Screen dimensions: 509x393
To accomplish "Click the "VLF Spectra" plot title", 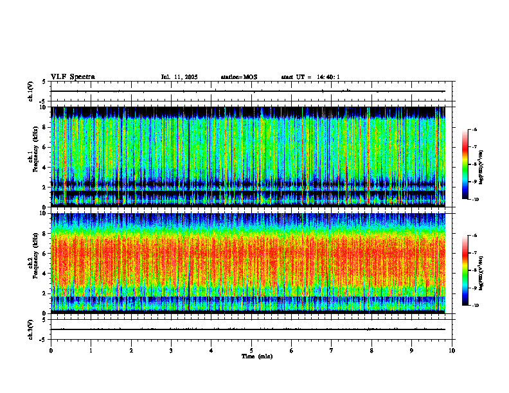I will (73, 77).
